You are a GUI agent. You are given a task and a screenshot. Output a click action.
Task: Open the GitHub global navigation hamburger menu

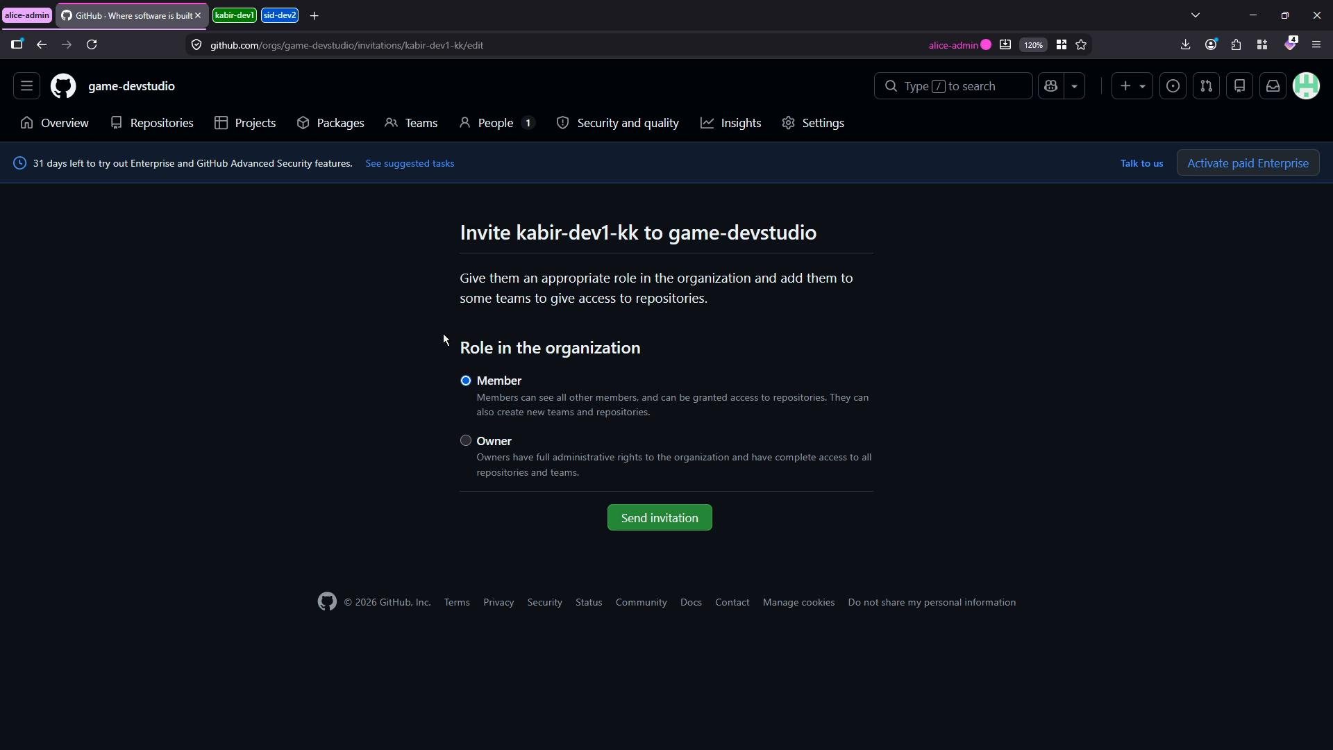(x=26, y=86)
